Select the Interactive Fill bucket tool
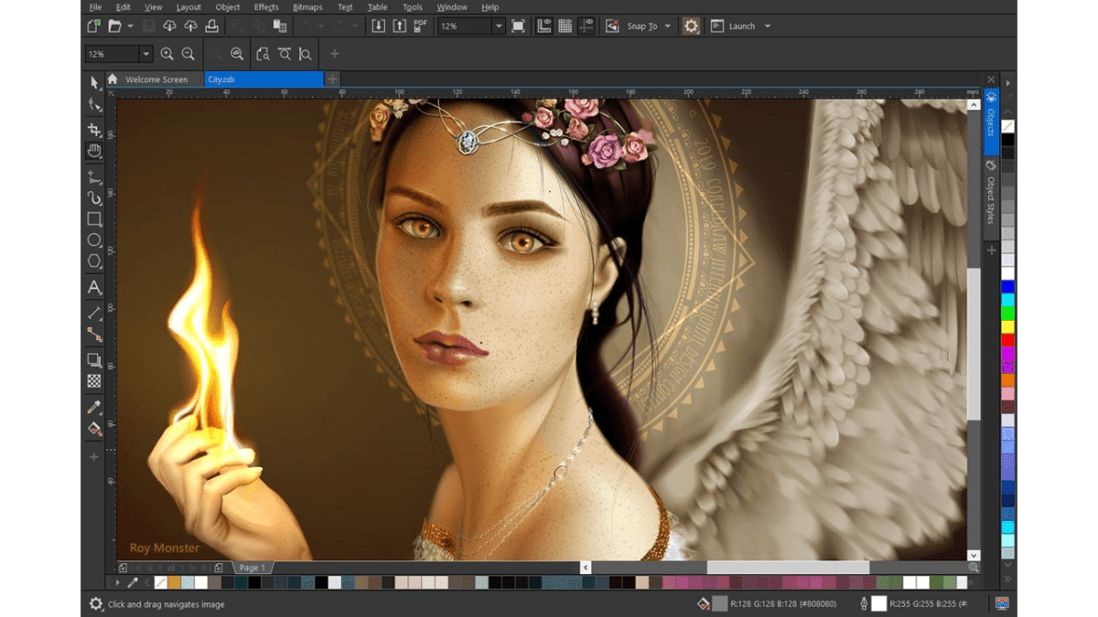 (94, 429)
